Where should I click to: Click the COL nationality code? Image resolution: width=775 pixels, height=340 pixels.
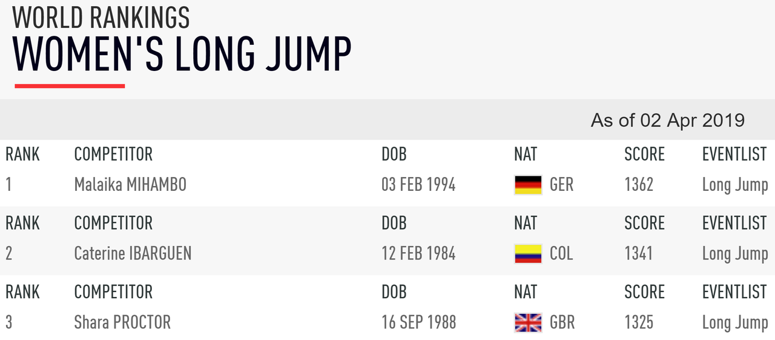click(x=561, y=253)
